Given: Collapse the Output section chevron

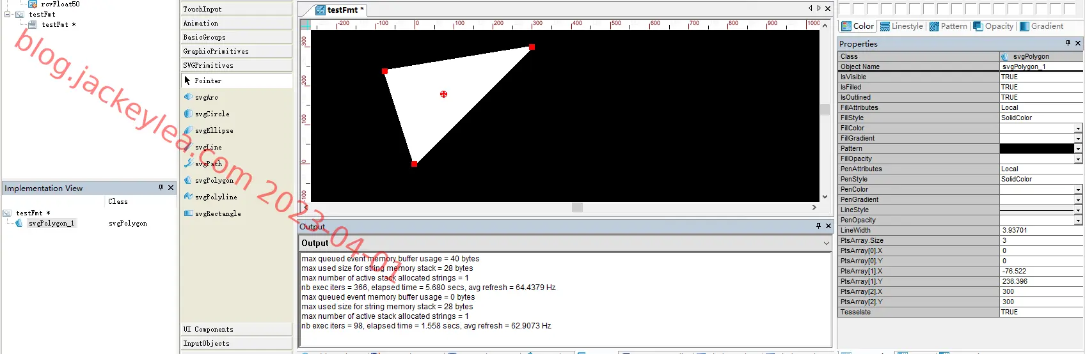Looking at the screenshot, I should click(x=827, y=243).
